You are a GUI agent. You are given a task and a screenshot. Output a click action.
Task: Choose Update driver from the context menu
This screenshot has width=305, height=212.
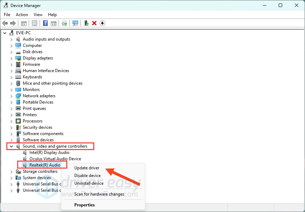(x=87, y=168)
